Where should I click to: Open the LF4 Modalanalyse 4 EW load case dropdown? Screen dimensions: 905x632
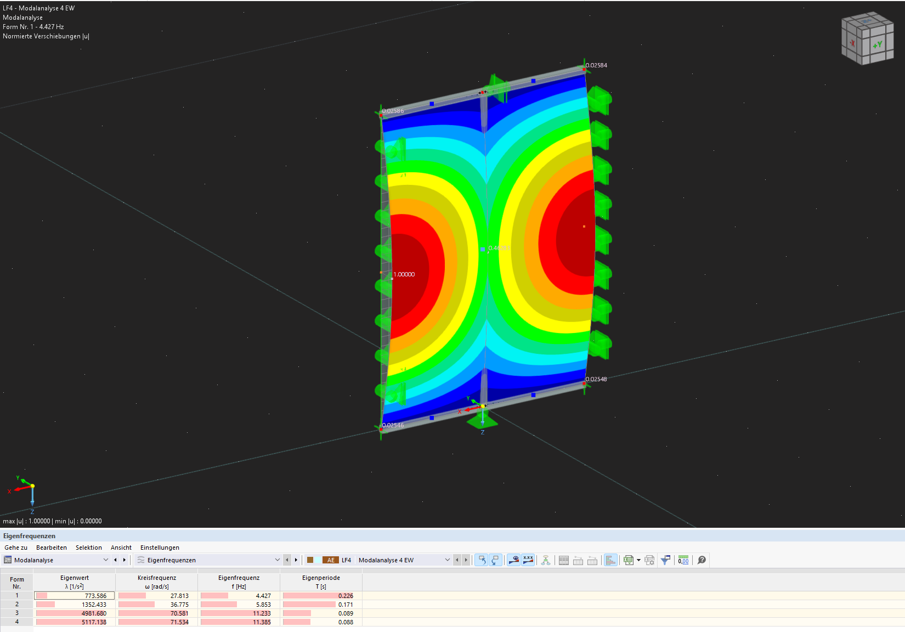point(447,560)
